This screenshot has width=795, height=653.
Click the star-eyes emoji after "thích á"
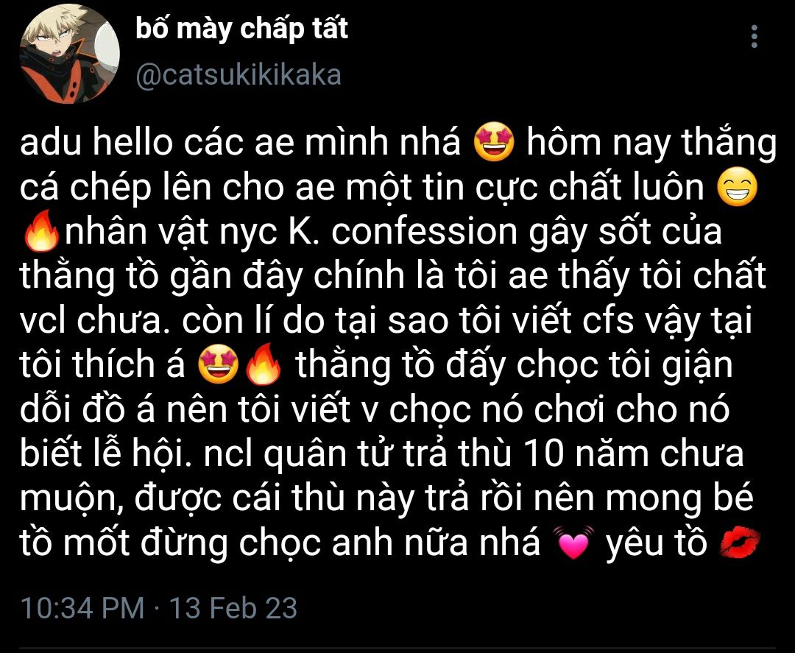[x=219, y=364]
